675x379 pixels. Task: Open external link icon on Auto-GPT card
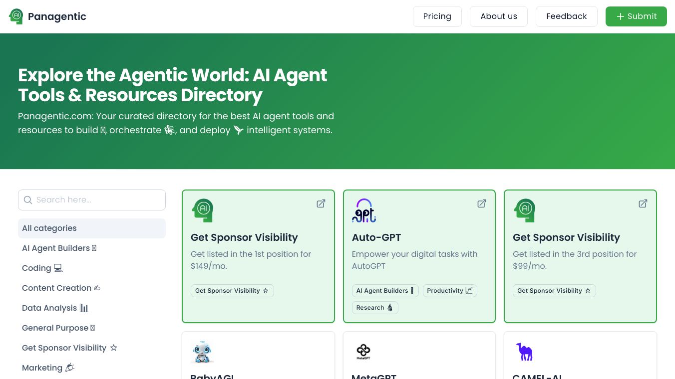tap(482, 203)
